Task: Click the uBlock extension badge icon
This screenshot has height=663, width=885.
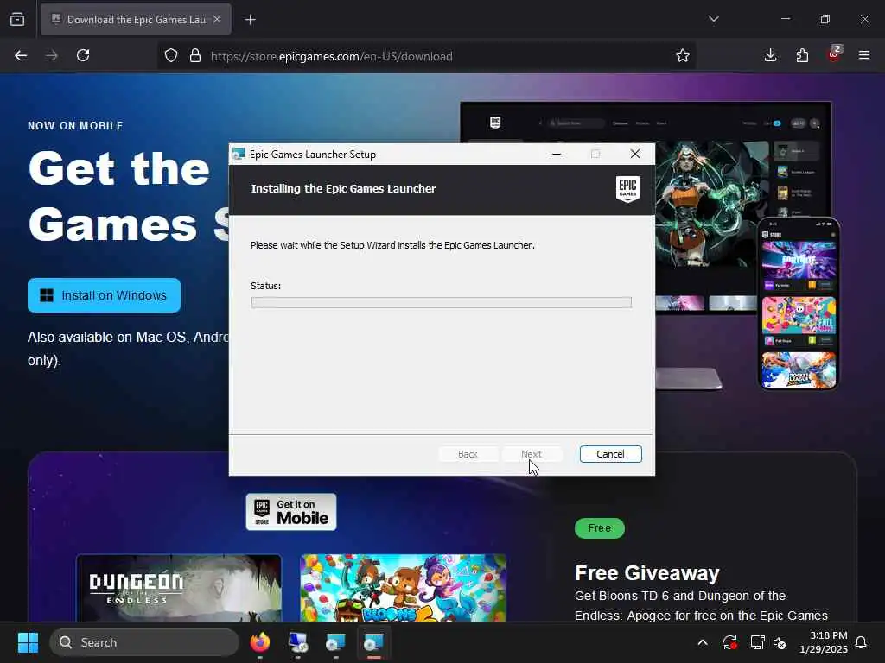Action: (834, 54)
